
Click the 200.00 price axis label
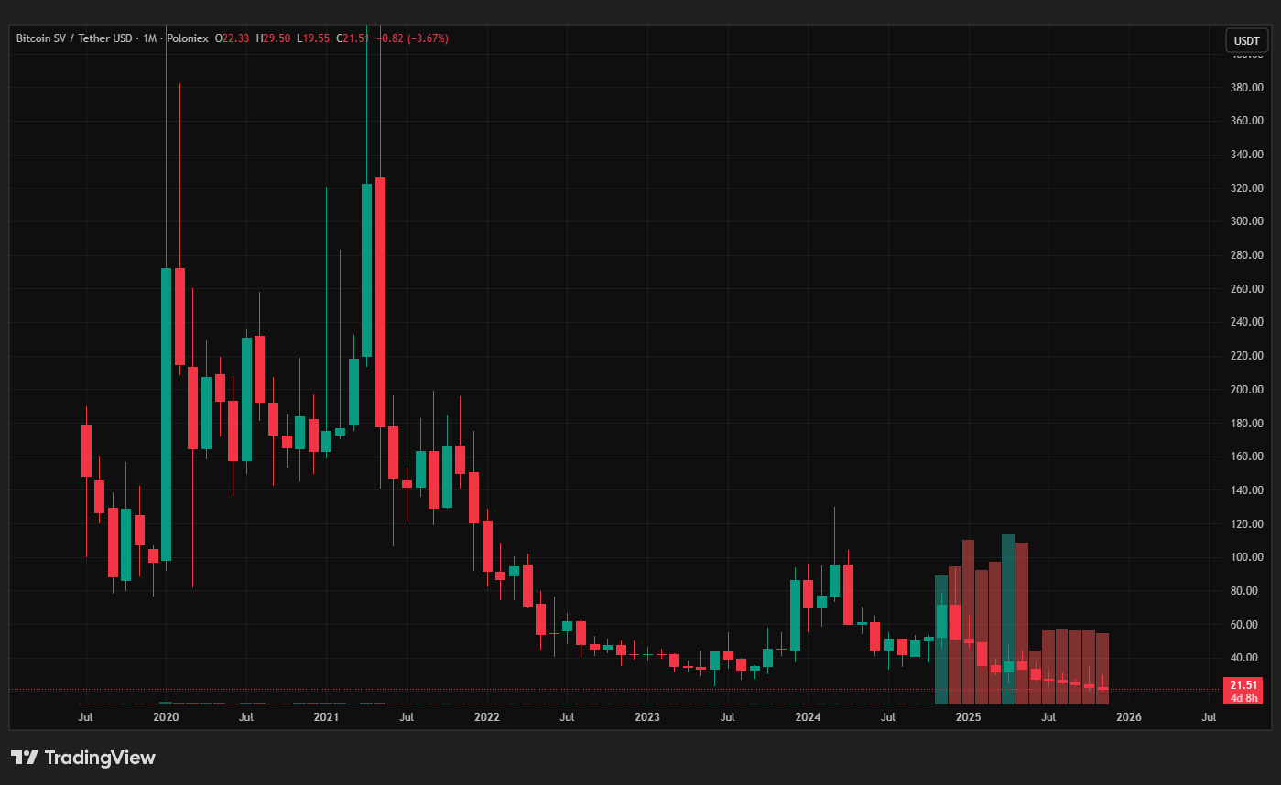click(1247, 390)
